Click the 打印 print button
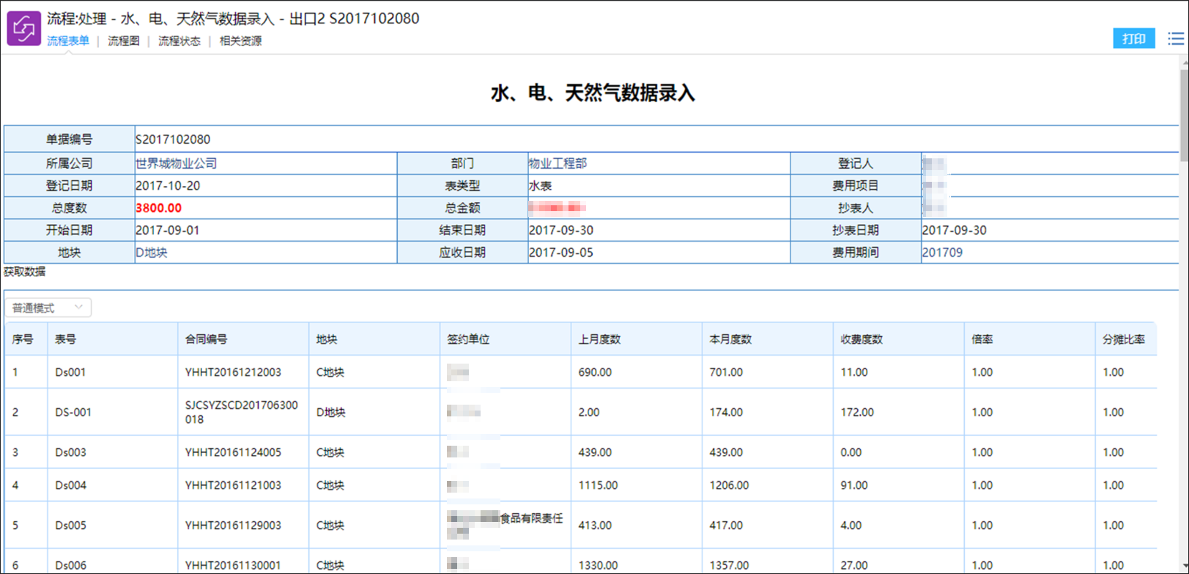Viewport: 1189px width, 574px height. point(1133,39)
